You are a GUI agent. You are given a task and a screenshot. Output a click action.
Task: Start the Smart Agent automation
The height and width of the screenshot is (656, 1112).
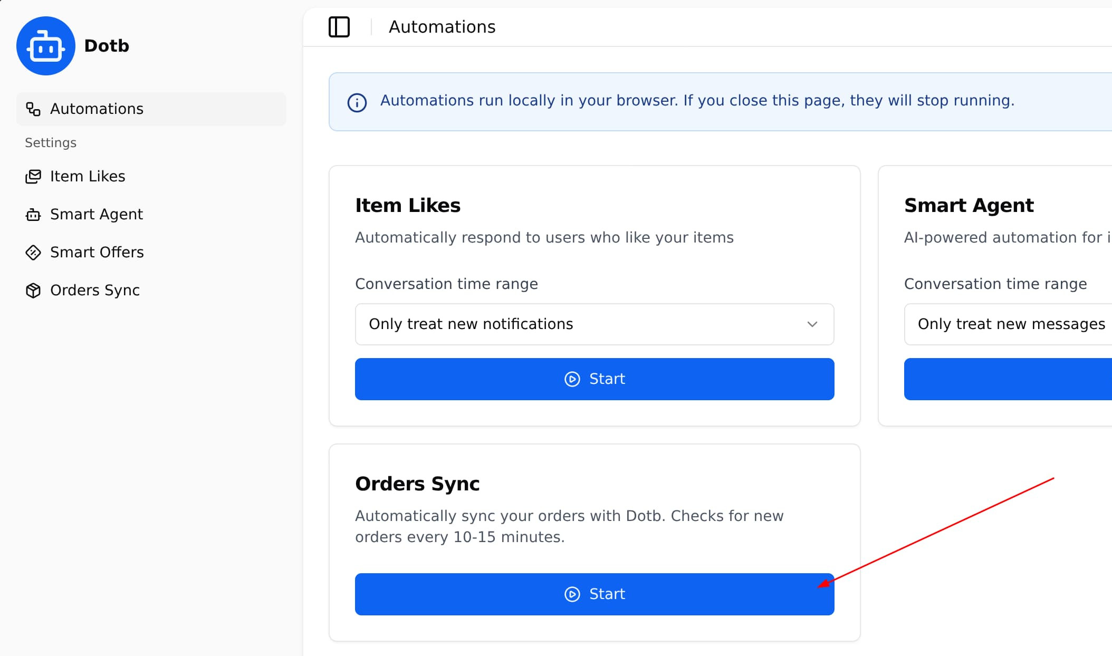click(x=1008, y=379)
